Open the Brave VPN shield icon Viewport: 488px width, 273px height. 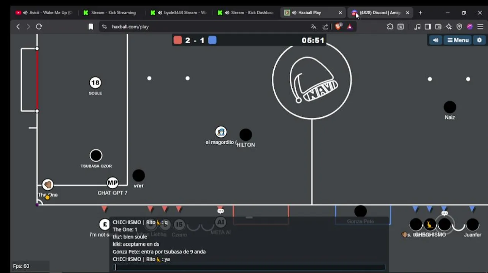coord(459,27)
